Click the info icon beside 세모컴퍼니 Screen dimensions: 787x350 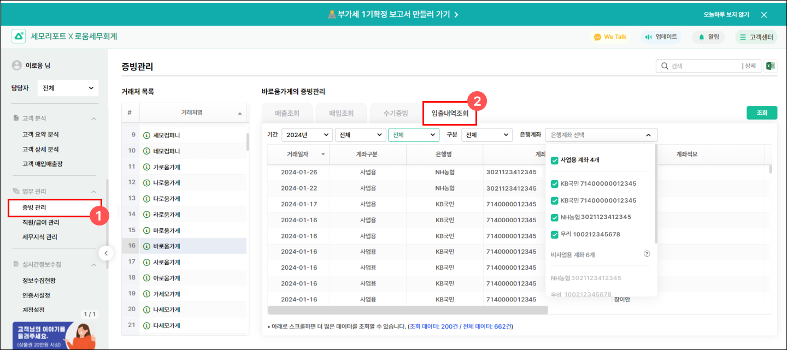[x=146, y=135]
